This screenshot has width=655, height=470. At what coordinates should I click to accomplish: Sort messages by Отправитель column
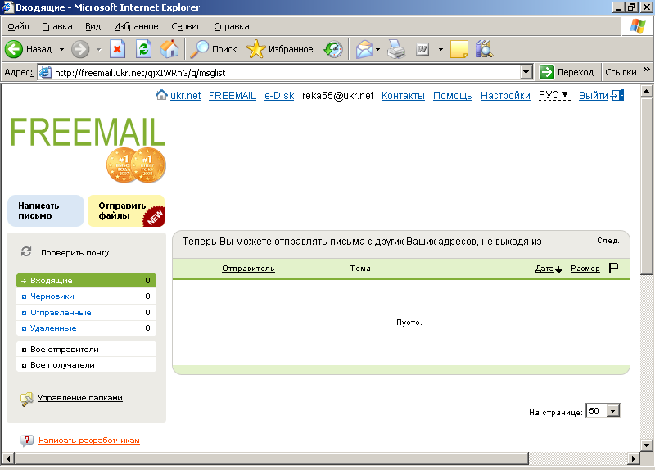pyautogui.click(x=248, y=269)
